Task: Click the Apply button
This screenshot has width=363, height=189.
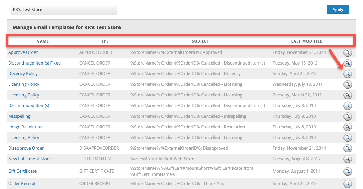Action: pyautogui.click(x=337, y=10)
